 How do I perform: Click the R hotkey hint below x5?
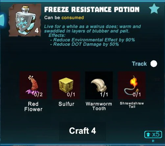click(153, 141)
